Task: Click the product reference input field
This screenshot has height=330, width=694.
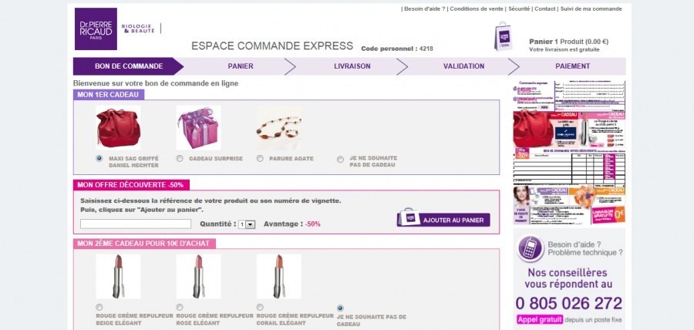Action: click(136, 224)
